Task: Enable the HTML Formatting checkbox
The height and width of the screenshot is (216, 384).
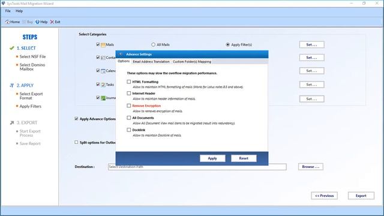Action: pos(129,82)
